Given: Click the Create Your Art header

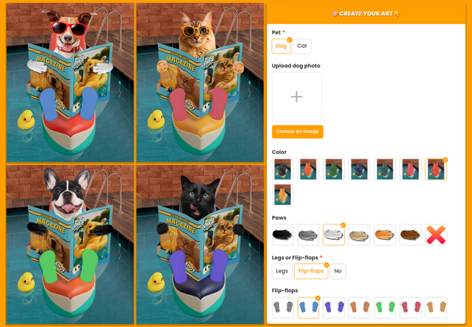Looking at the screenshot, I should (x=366, y=14).
